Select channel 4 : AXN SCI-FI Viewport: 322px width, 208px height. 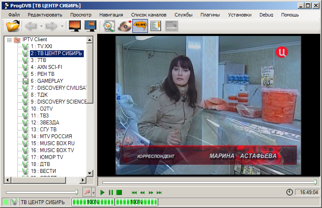pos(46,67)
